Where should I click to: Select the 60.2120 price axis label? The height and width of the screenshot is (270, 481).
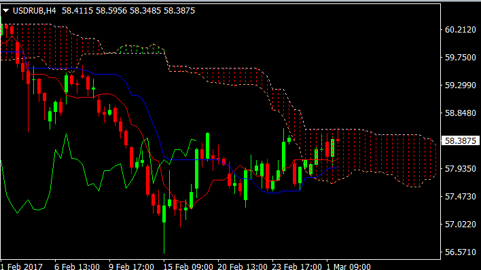[x=461, y=30]
